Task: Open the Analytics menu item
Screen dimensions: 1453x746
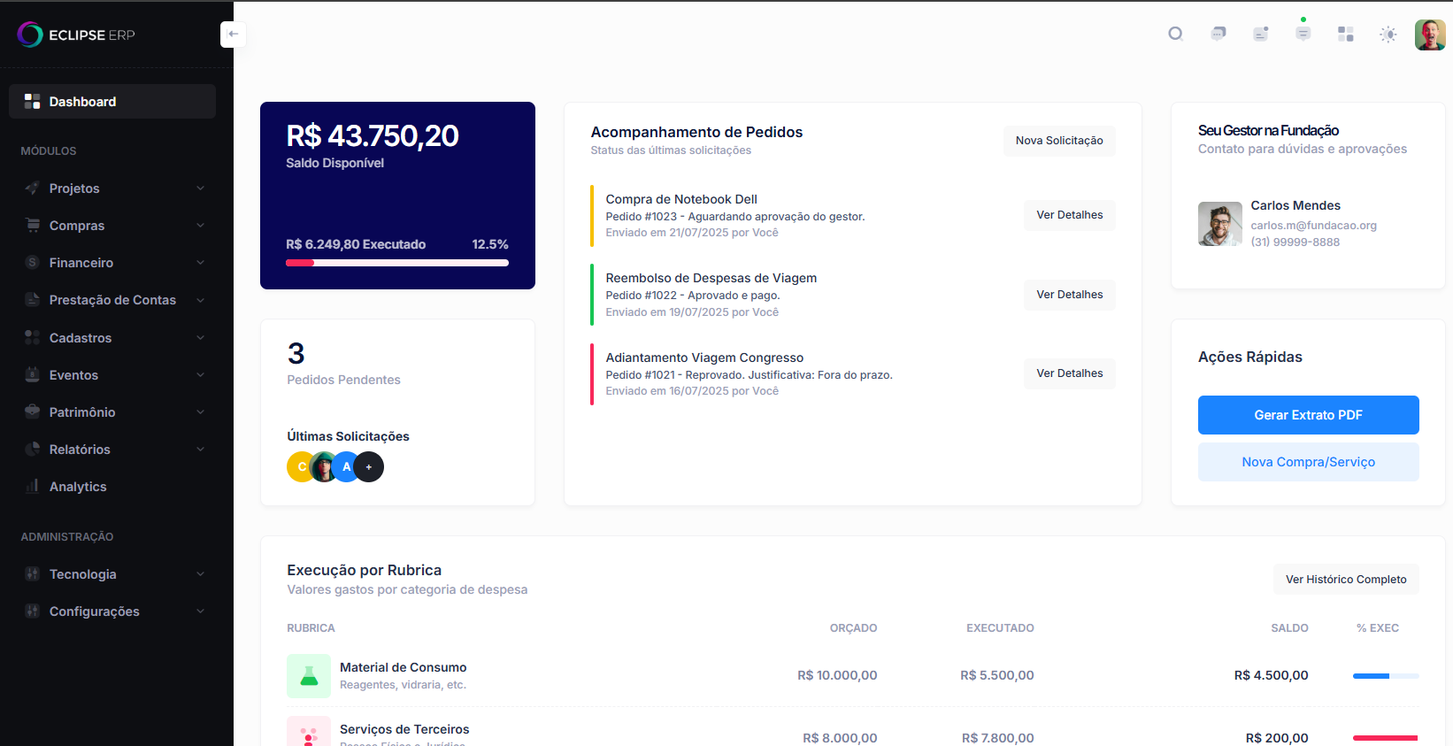Action: tap(112, 487)
